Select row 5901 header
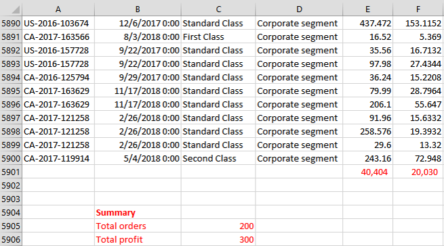The width and height of the screenshot is (444, 246). click(x=11, y=172)
